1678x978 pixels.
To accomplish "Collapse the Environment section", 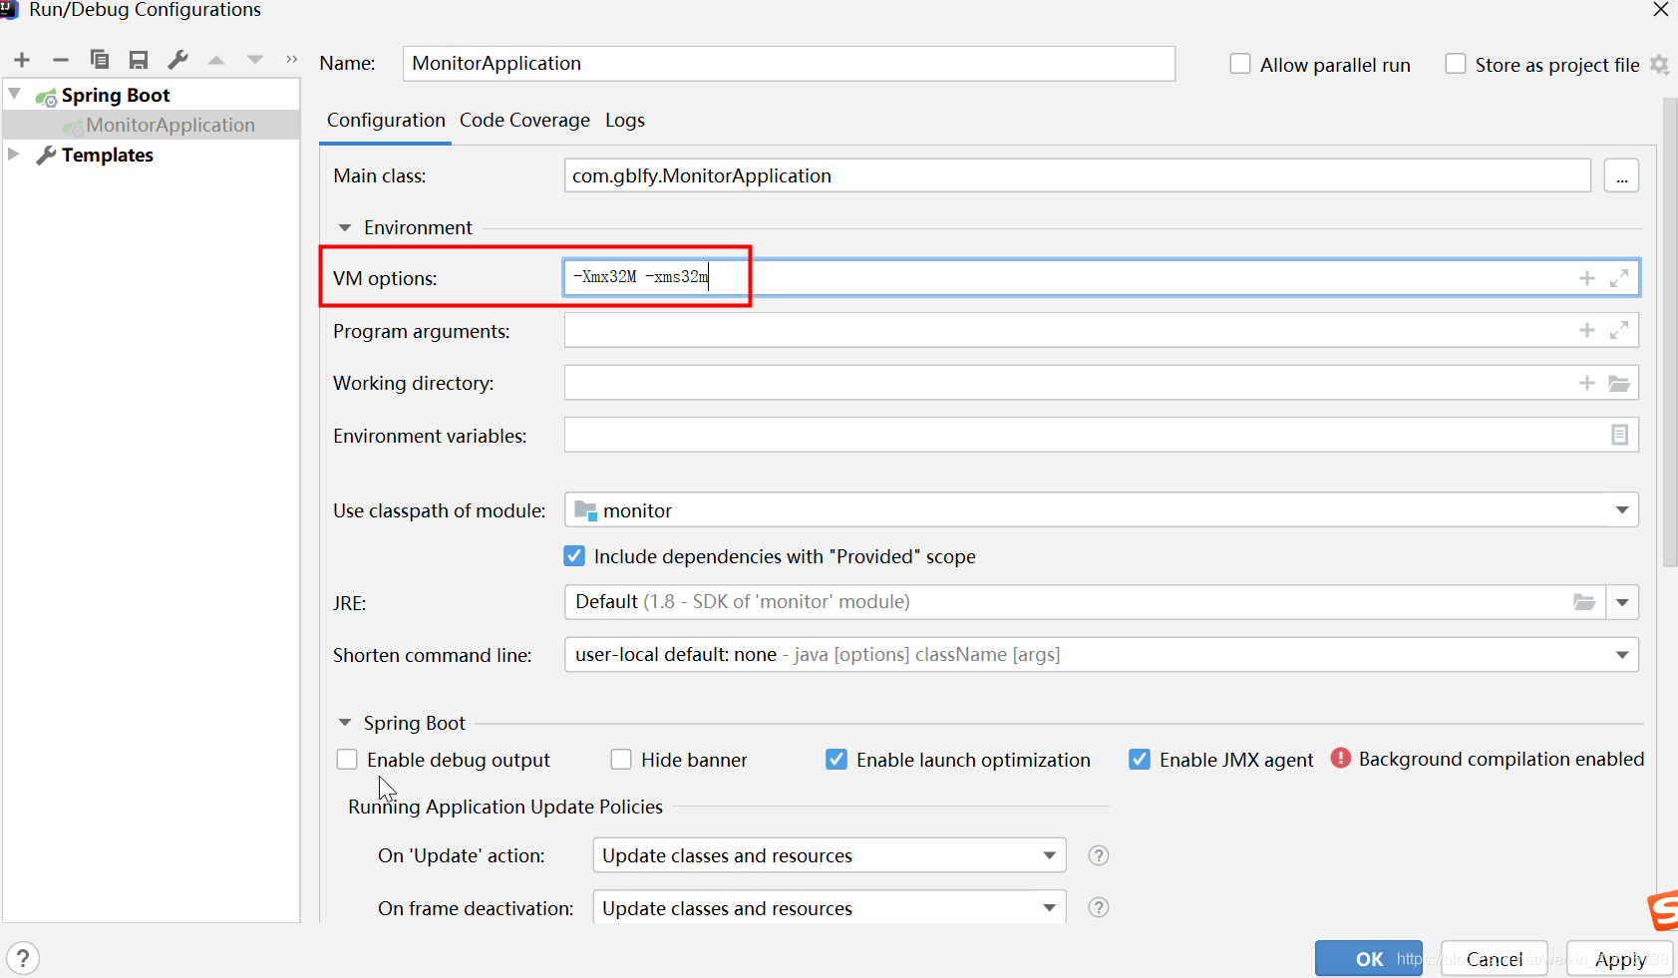I will 345,228.
